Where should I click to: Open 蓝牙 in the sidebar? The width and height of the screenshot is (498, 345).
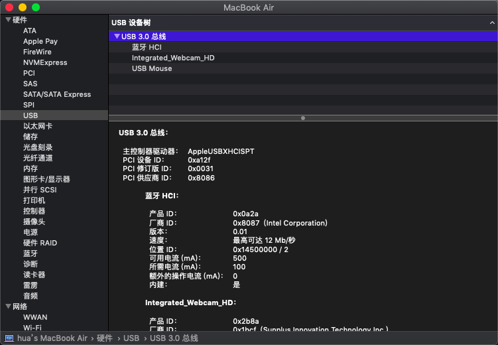(31, 253)
